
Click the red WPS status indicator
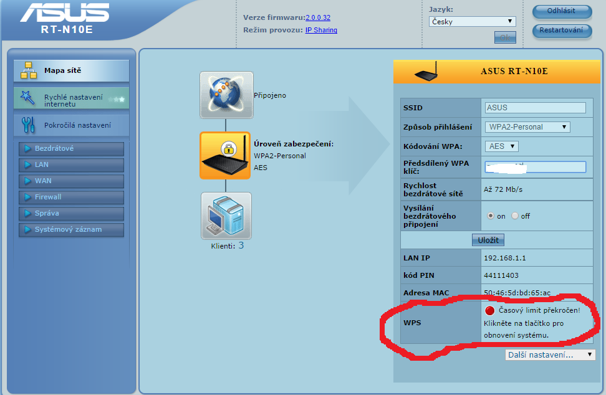click(x=489, y=310)
